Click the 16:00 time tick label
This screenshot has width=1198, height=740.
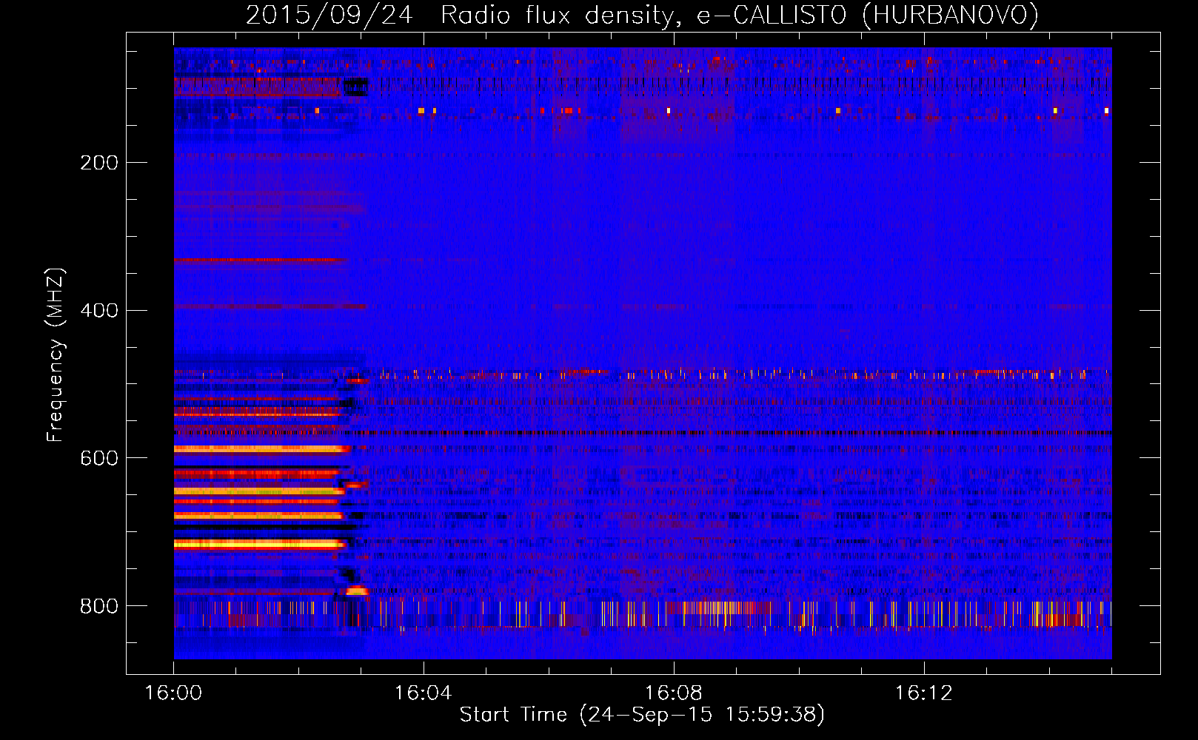coord(173,693)
